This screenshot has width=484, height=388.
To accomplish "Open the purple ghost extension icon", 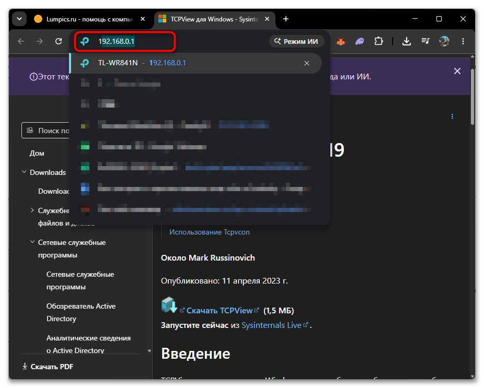I will tap(360, 41).
